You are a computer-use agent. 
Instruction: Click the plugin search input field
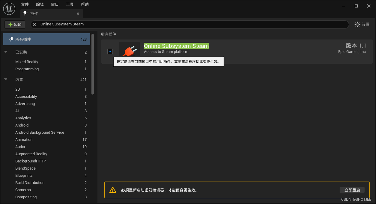[x=190, y=24]
